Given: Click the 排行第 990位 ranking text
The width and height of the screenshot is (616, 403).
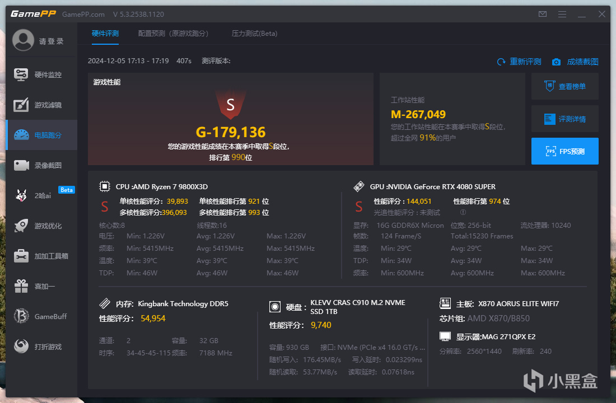Looking at the screenshot, I should [231, 157].
